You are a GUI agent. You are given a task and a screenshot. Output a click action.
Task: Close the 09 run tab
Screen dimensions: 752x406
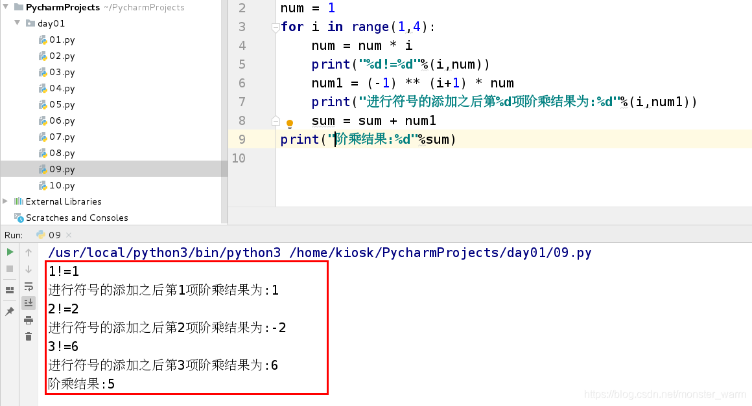click(x=69, y=234)
